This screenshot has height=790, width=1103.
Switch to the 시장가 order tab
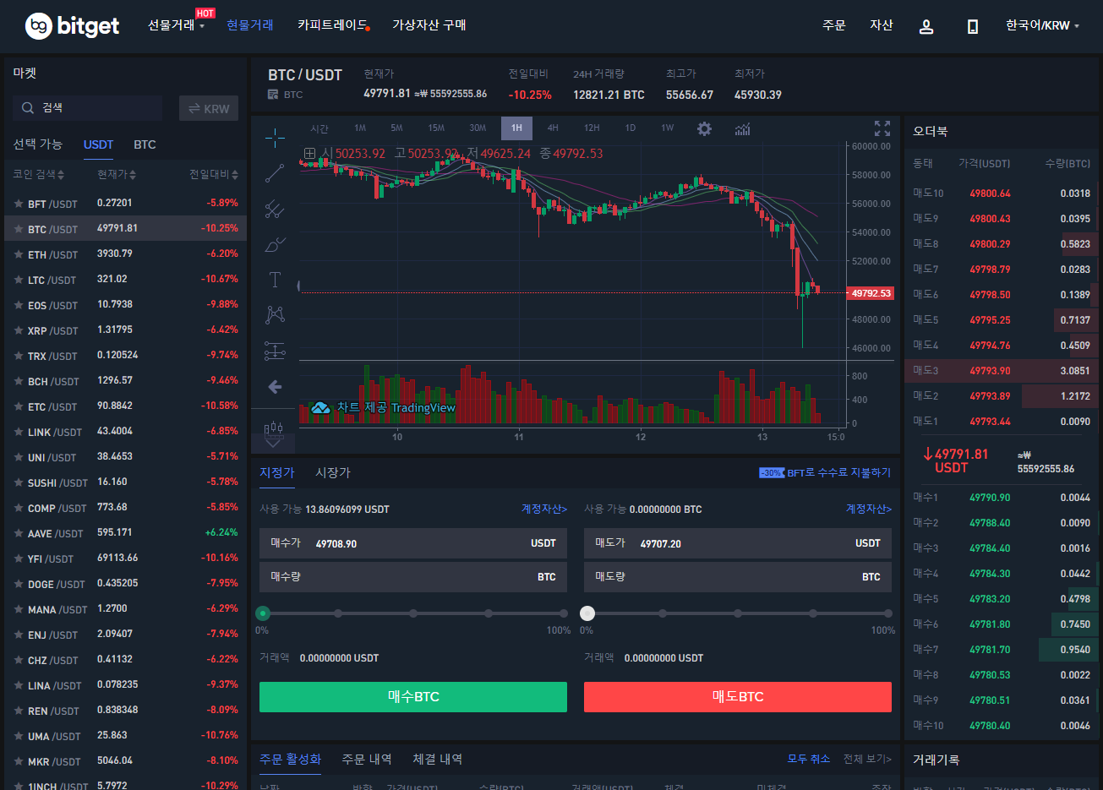pyautogui.click(x=333, y=472)
